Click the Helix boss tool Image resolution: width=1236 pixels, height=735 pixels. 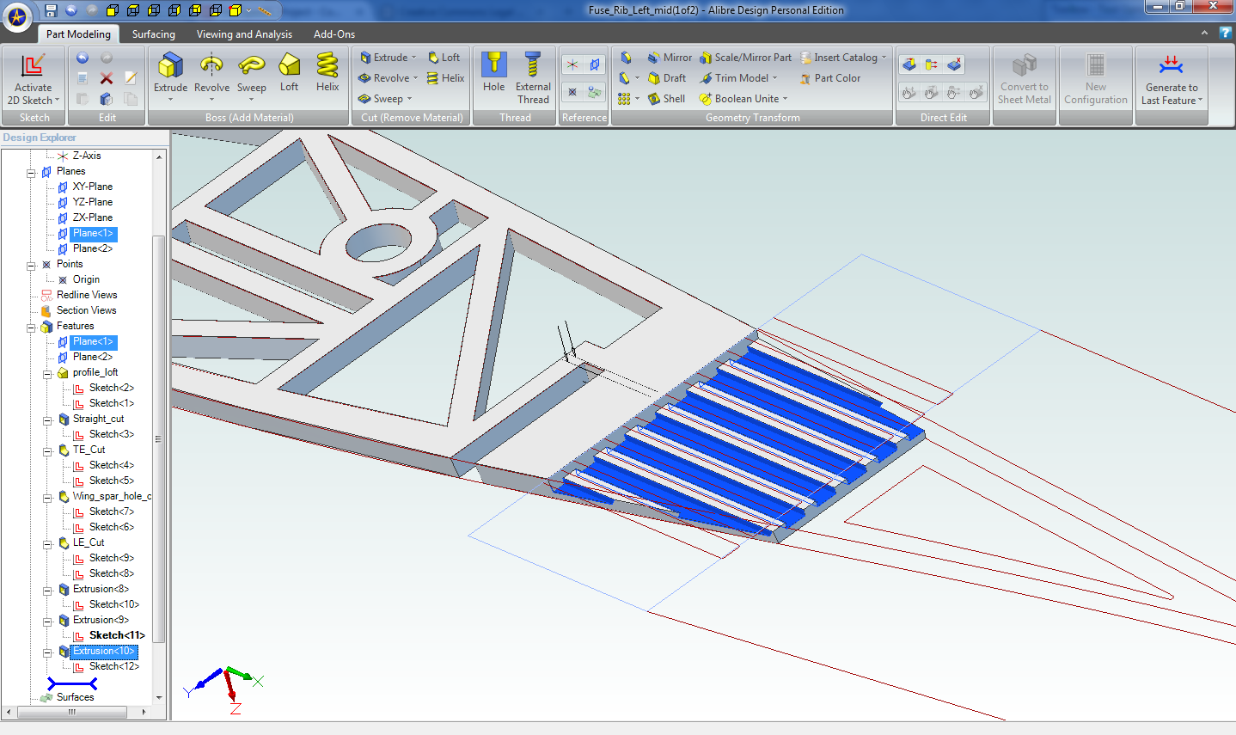(327, 67)
